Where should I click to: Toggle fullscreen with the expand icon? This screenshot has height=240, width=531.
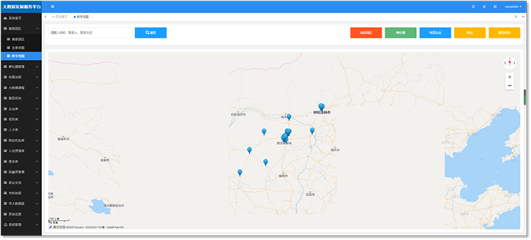tap(494, 7)
